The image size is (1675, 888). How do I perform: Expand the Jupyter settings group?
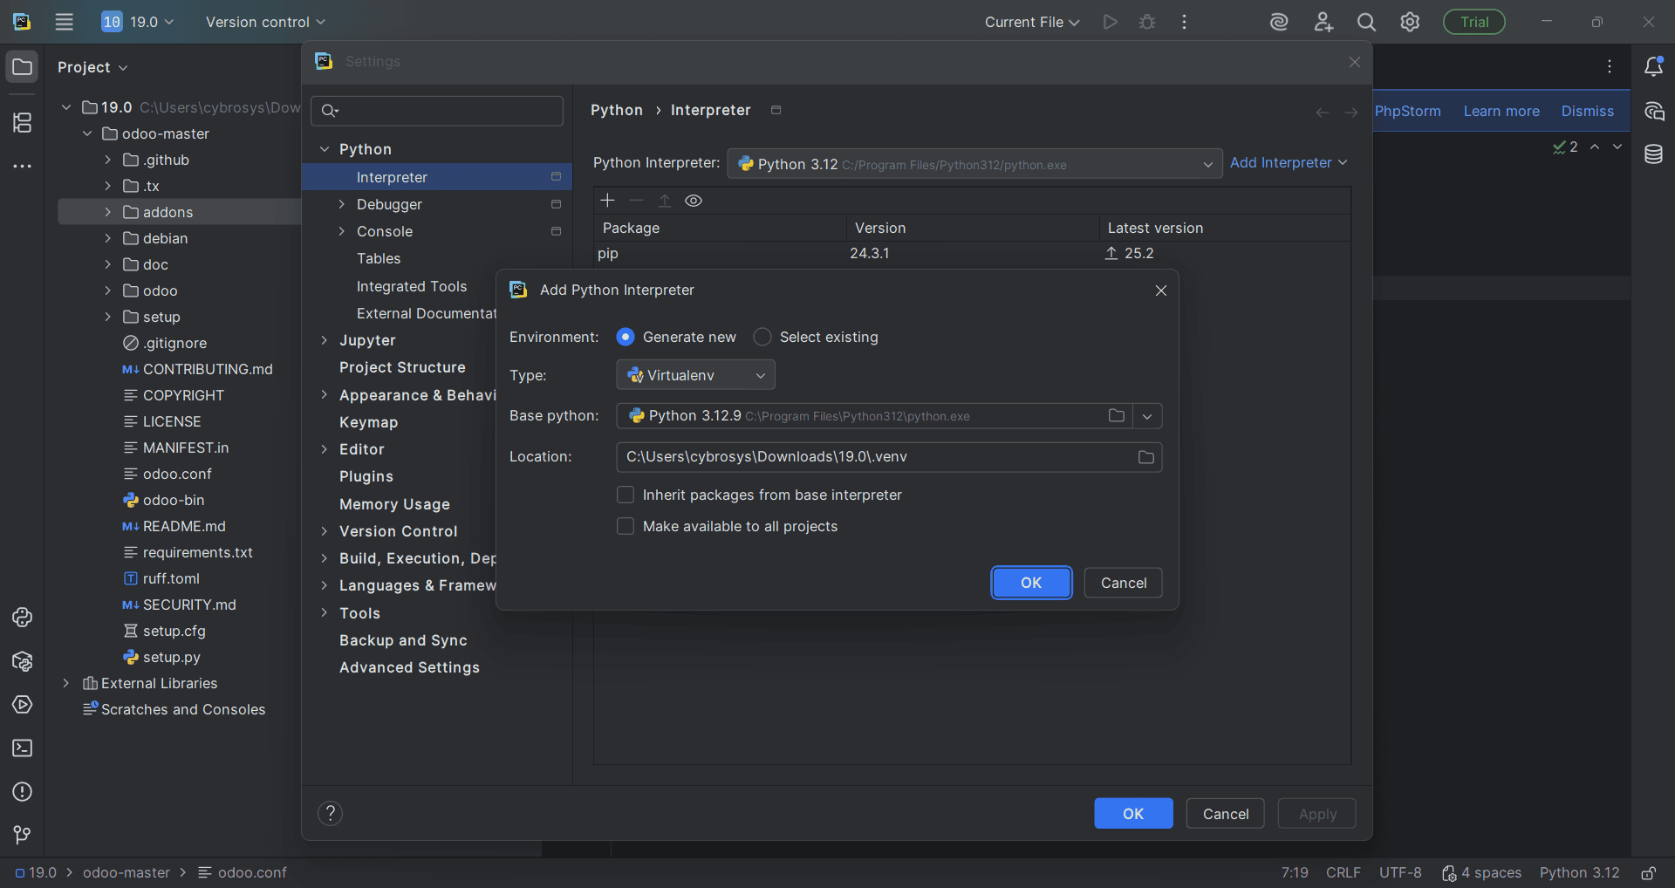click(324, 340)
